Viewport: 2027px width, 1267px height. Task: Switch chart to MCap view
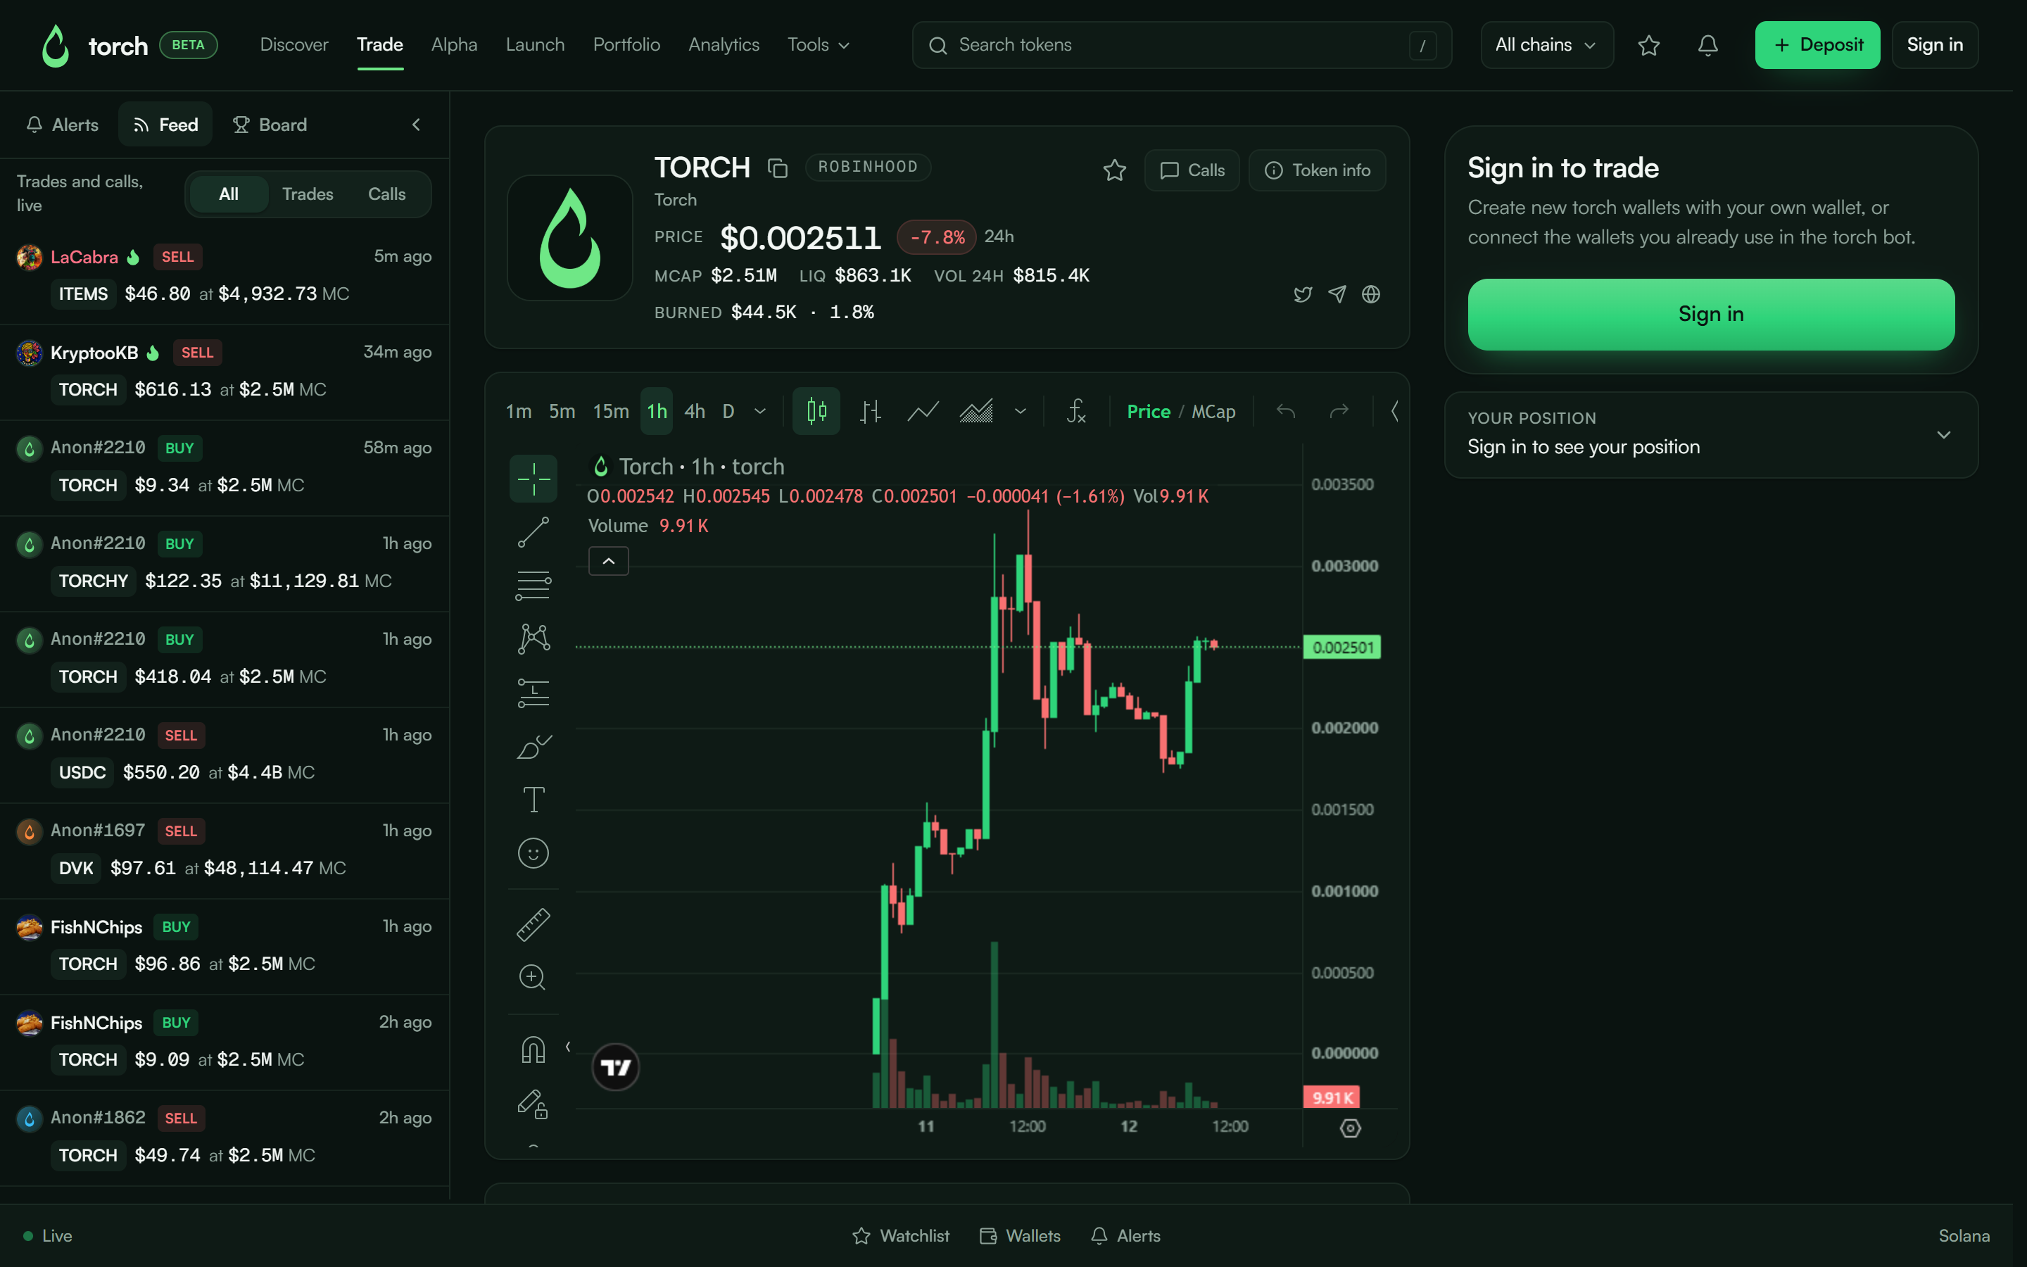click(x=1213, y=412)
